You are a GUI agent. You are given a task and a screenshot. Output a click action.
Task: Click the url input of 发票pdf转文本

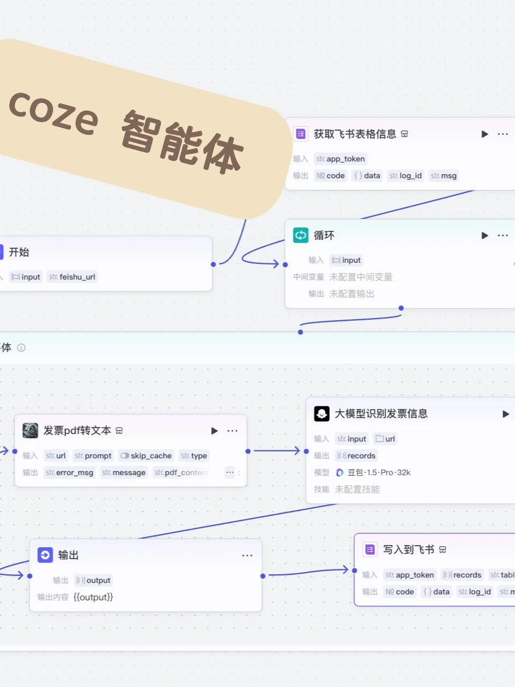tap(56, 456)
